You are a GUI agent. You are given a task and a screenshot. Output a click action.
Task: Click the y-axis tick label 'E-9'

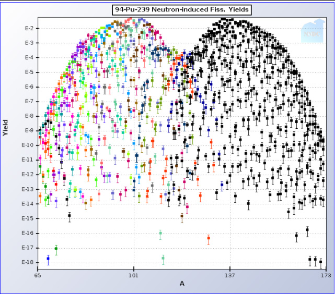pyautogui.click(x=29, y=131)
